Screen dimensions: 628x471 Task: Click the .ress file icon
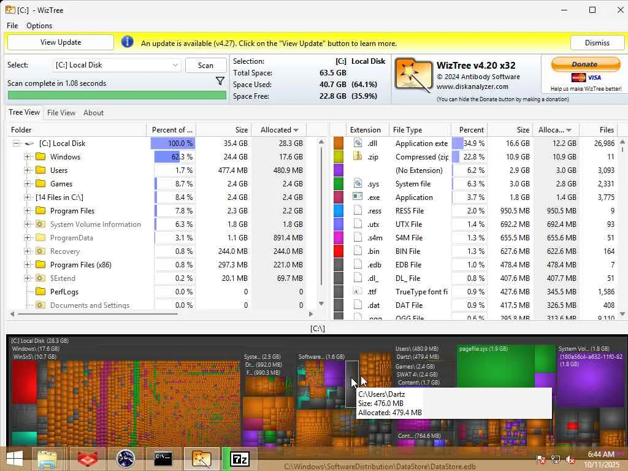tap(358, 210)
